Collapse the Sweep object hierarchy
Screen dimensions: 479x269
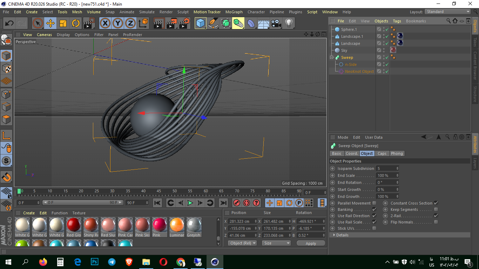coord(331,57)
